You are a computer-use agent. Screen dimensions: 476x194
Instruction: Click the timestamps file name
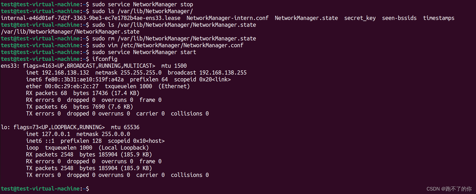point(439,18)
